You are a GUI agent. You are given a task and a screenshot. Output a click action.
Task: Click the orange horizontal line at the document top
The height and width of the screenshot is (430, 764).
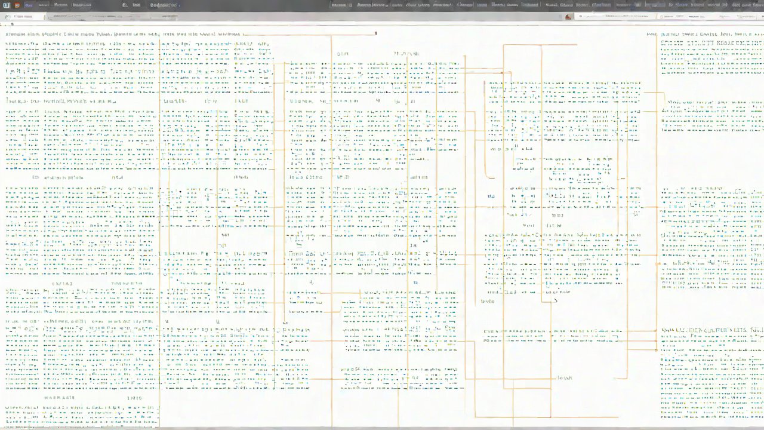pyautogui.click(x=310, y=35)
